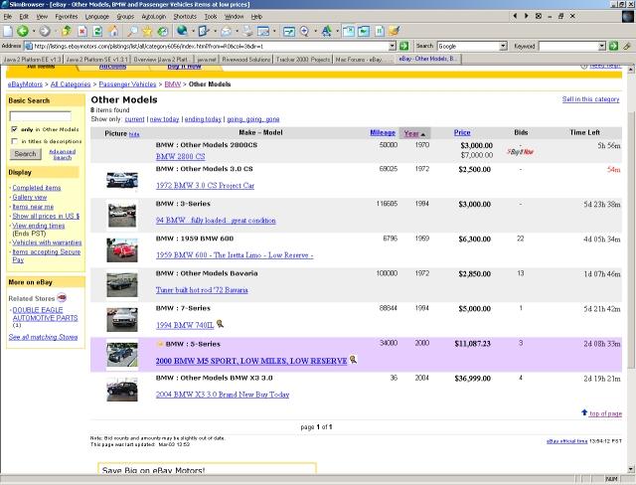Click the magnifying glass Search icon
Viewport: 636px width, 485px height.
[x=132, y=31]
